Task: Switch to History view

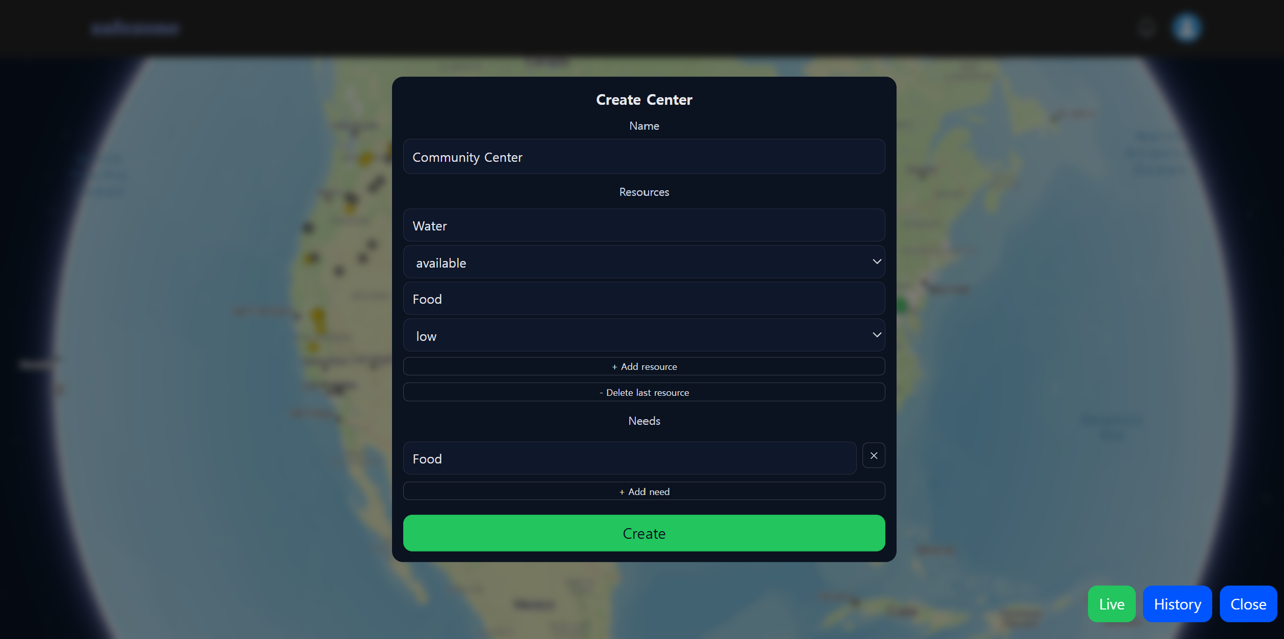Action: 1177,604
